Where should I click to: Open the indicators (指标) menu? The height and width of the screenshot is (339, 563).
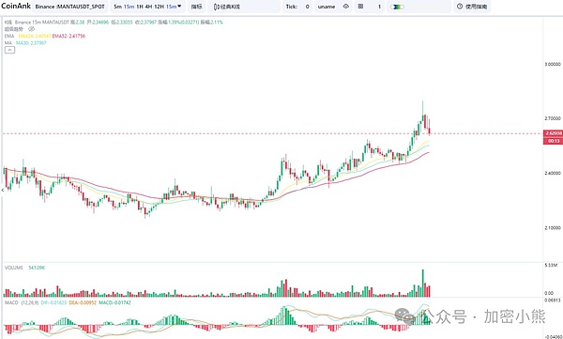click(x=196, y=7)
